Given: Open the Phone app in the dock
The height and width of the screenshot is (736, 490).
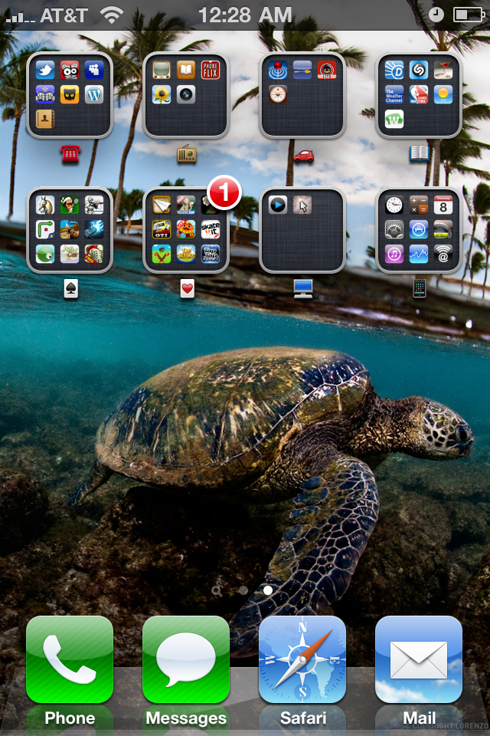Looking at the screenshot, I should (70, 659).
